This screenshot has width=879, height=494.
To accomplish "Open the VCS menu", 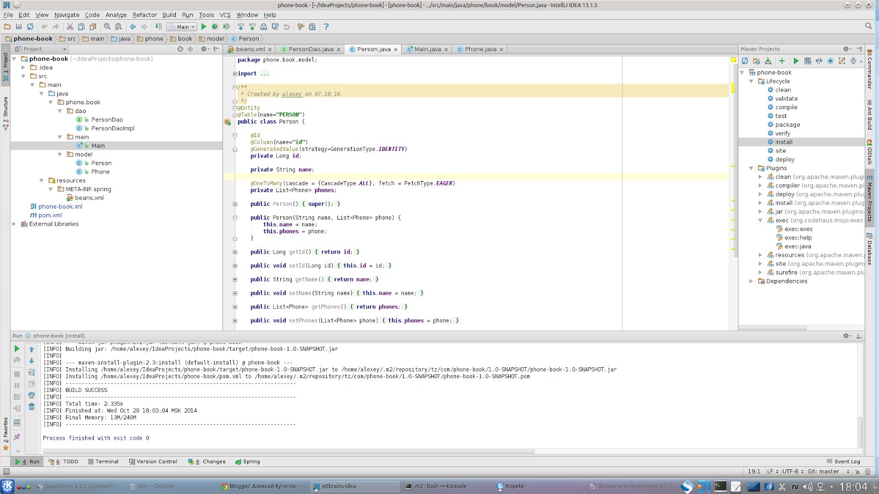I will [225, 15].
